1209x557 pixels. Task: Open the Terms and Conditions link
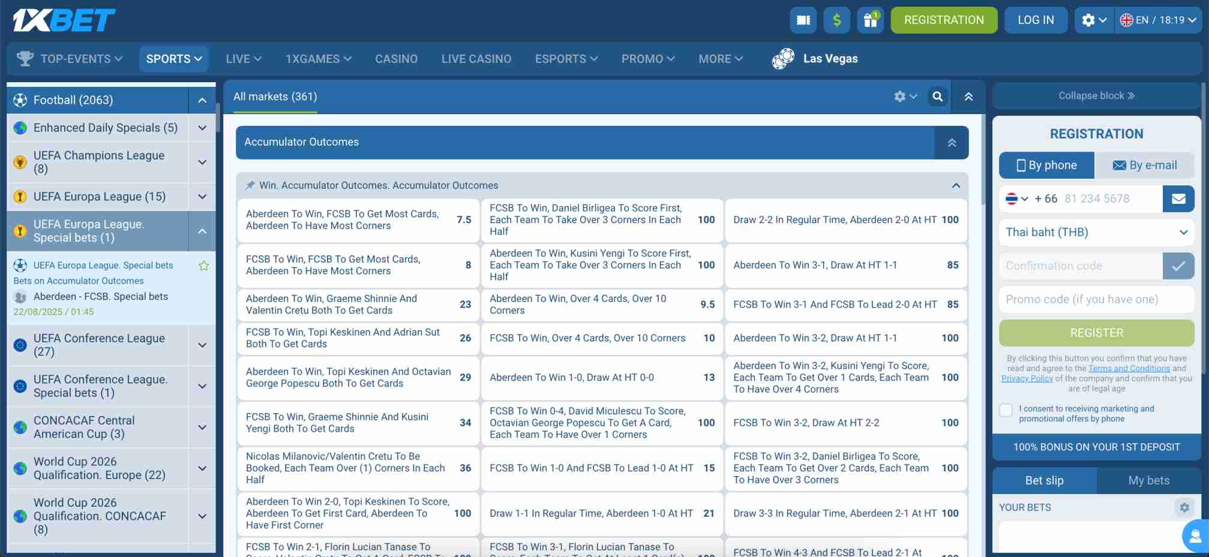point(1129,369)
